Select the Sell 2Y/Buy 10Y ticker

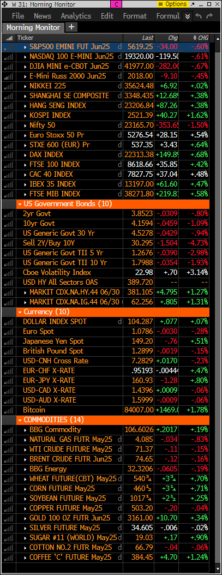[x=49, y=243]
